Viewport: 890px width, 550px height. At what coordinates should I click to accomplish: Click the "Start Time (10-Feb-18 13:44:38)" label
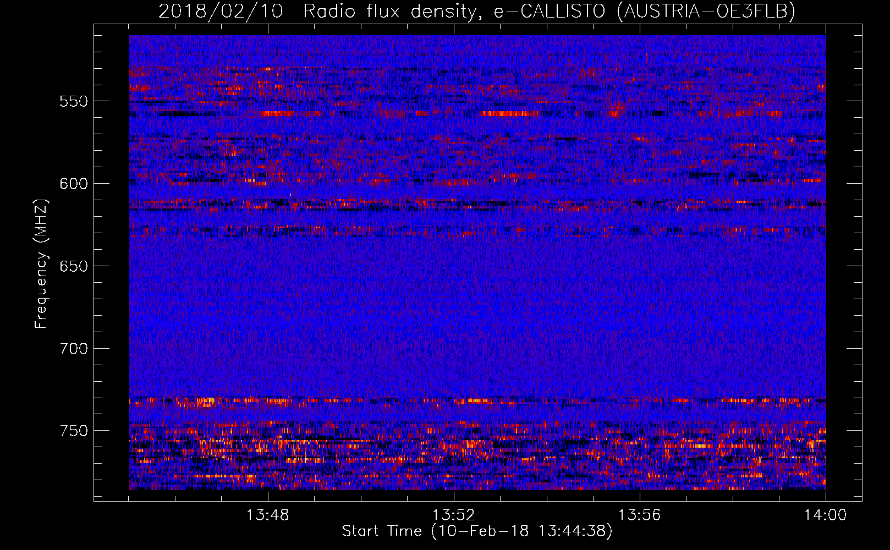point(477,531)
